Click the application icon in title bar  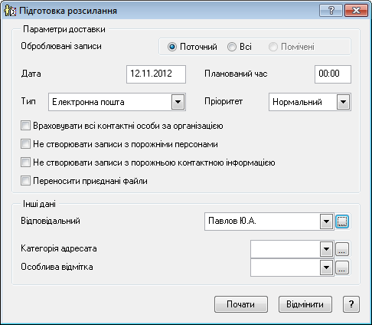10,11
